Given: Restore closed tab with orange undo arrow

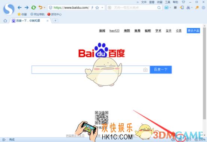Looking at the screenshot, I should [40, 7].
